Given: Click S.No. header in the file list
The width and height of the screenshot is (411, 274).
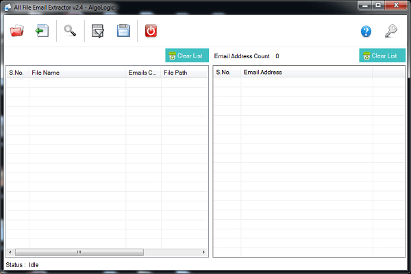Looking at the screenshot, I should 18,73.
